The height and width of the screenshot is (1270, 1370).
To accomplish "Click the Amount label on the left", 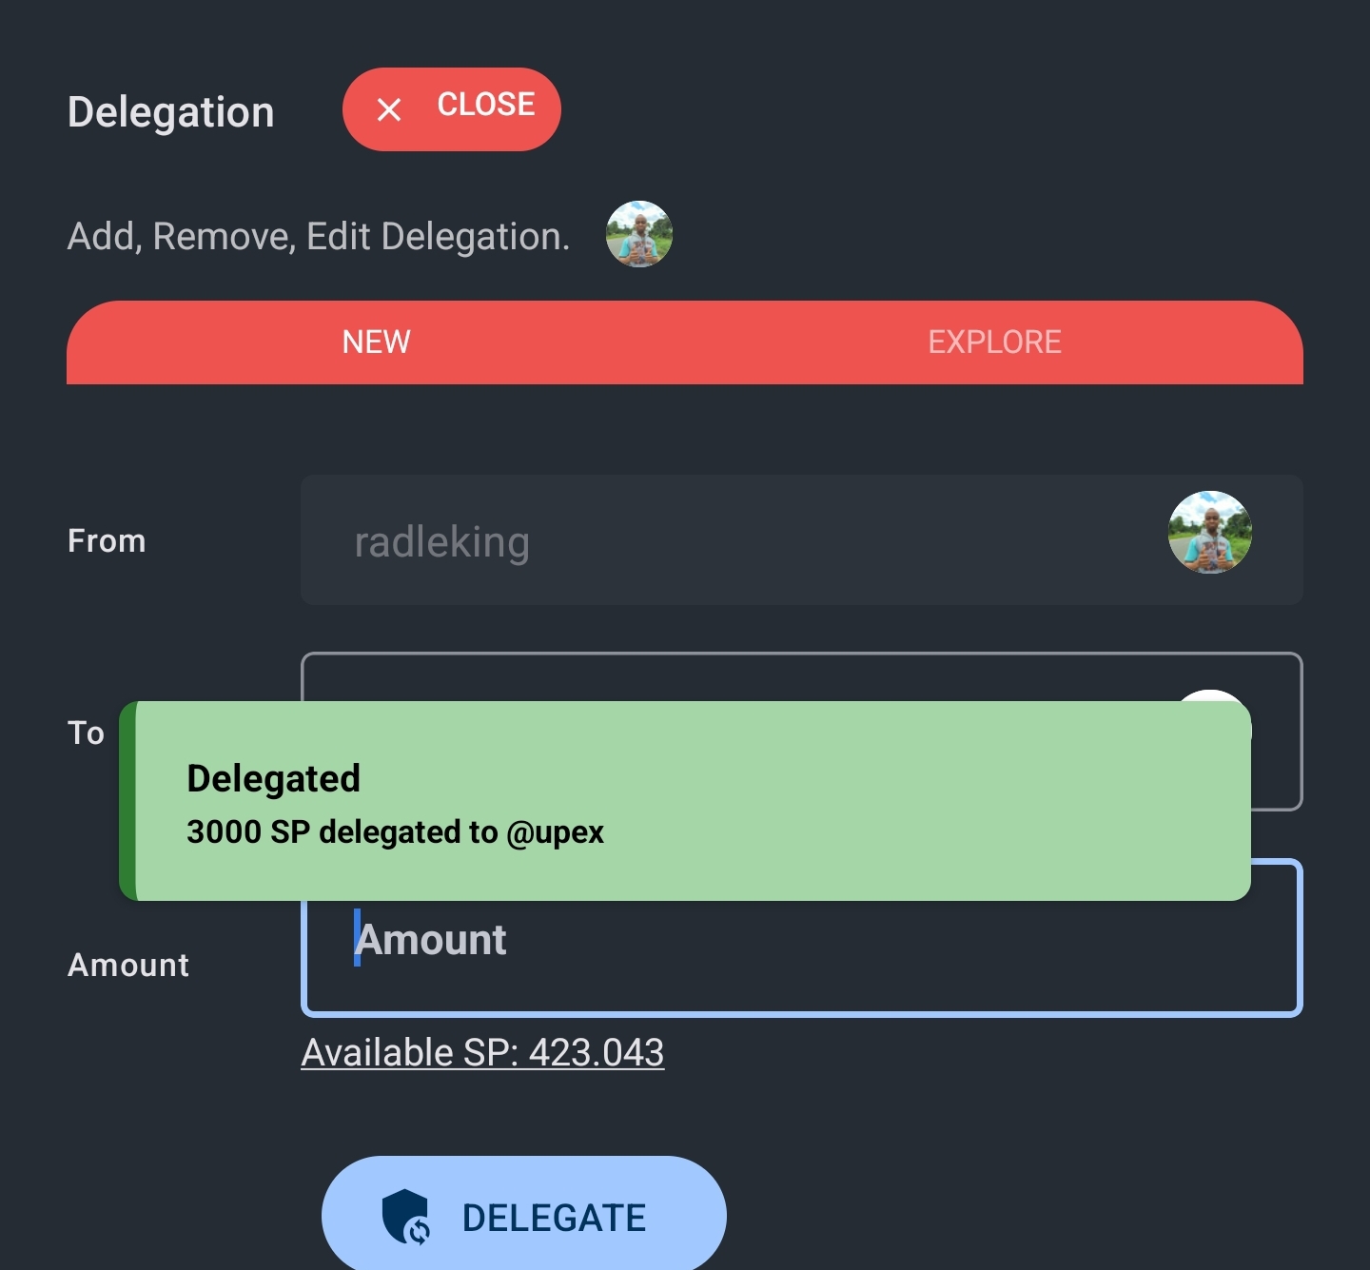I will click(128, 966).
